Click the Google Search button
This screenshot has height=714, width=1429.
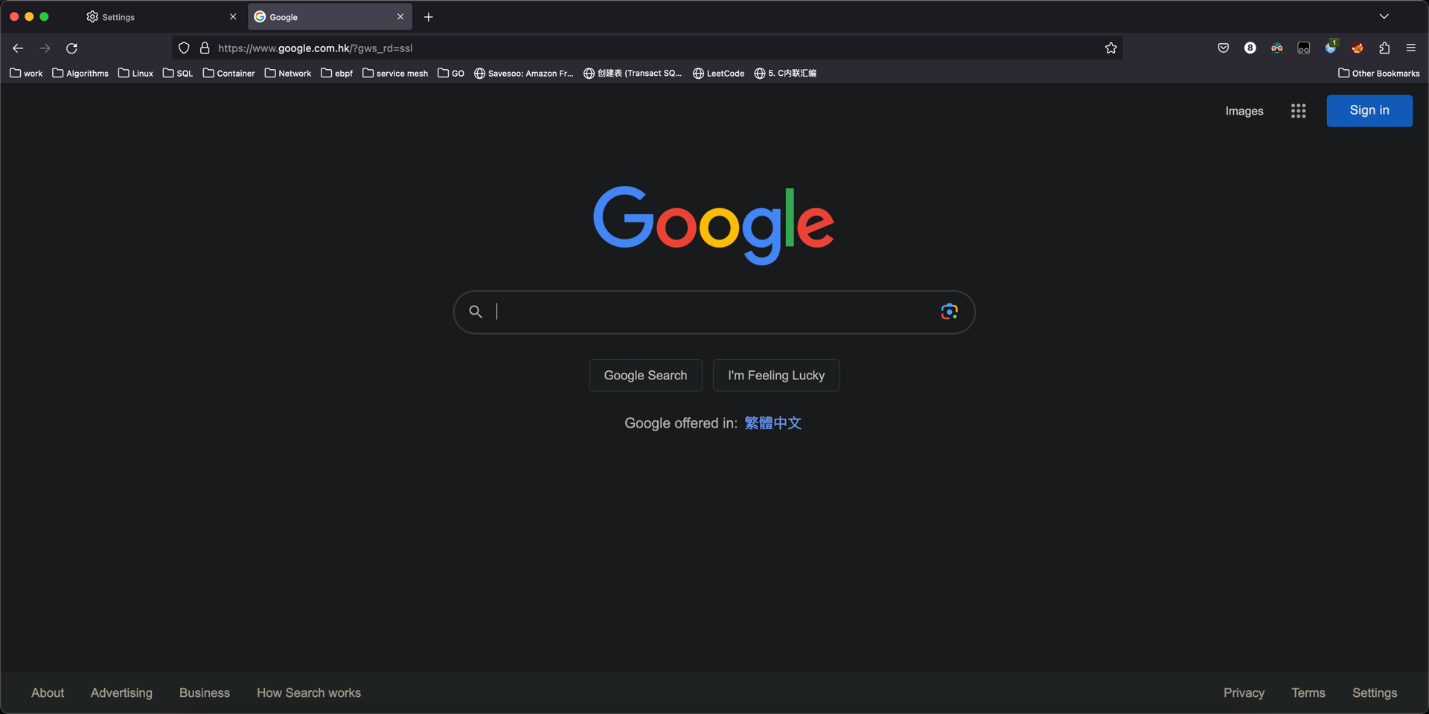[x=645, y=376]
